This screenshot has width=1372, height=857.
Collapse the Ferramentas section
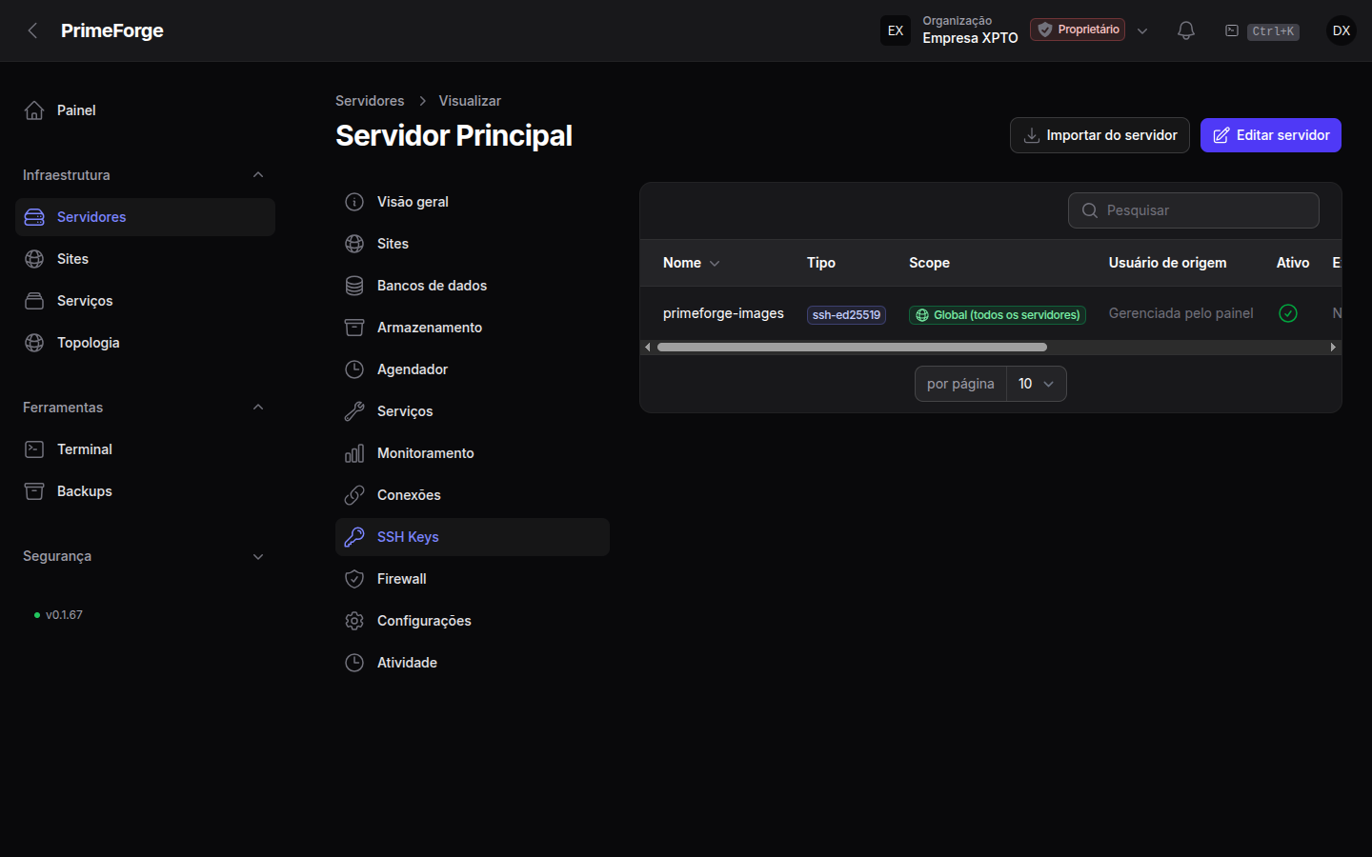pyautogui.click(x=258, y=408)
